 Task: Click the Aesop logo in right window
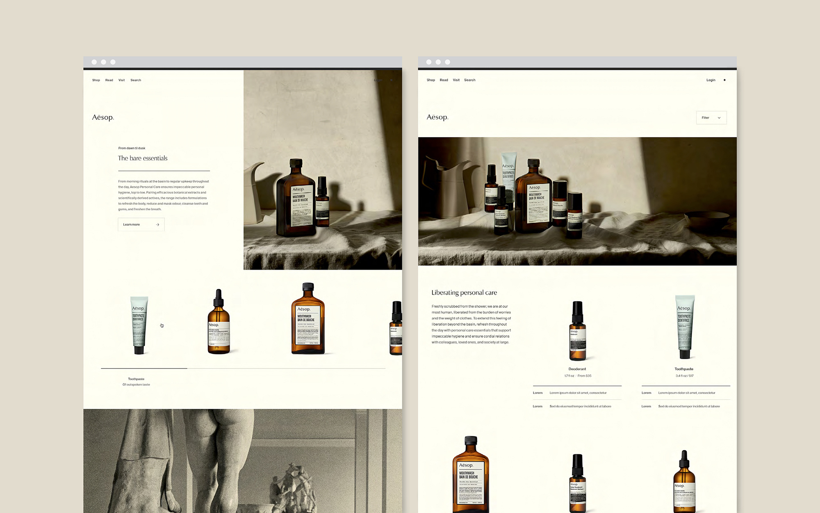[x=437, y=117]
